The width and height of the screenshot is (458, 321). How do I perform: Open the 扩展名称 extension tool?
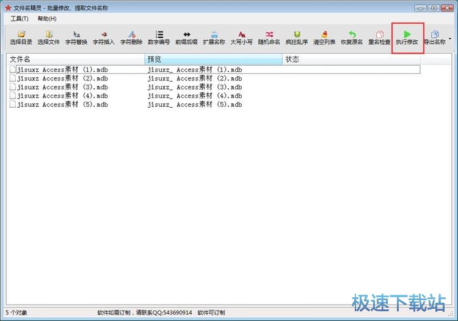(214, 38)
